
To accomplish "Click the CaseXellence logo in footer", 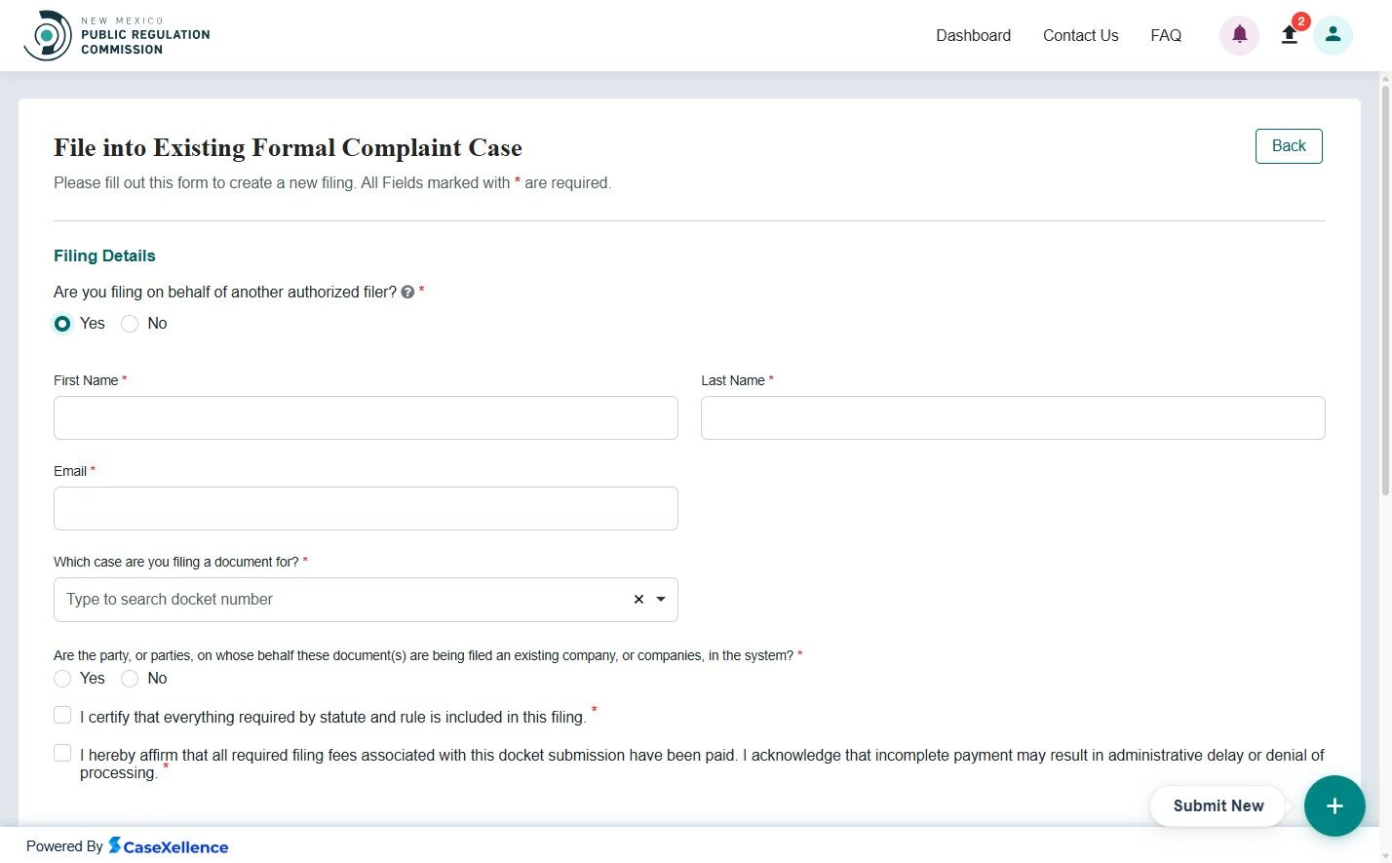I will [168, 846].
